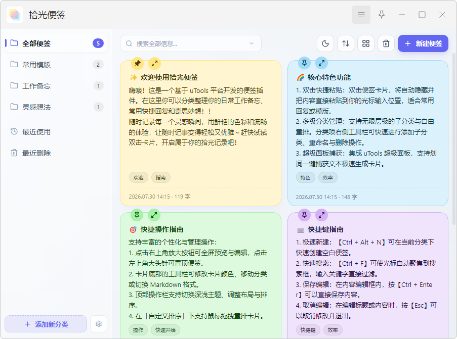
Task: Click the 欢迎使用拾光便签 card title
Action: click(169, 77)
